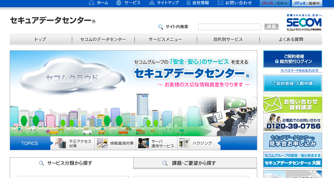
Task: Select the トップ navigation menu item
Action: (x=41, y=40)
